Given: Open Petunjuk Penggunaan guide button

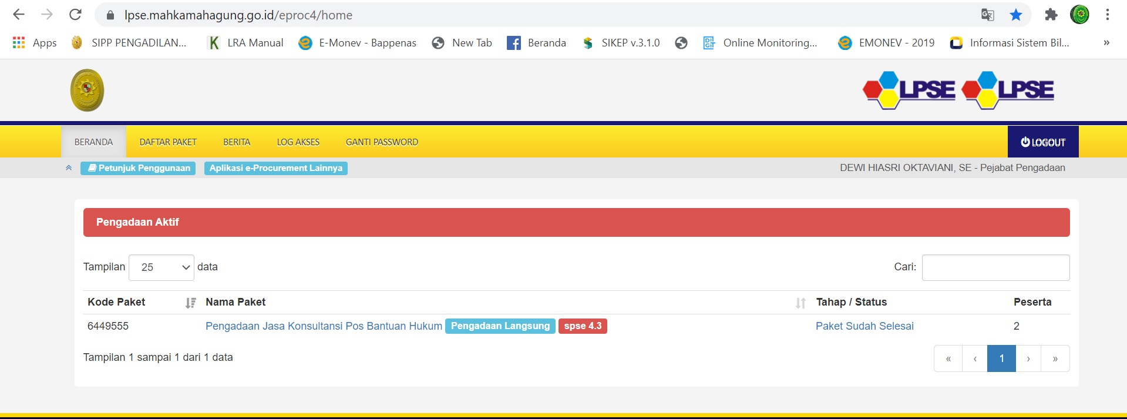Looking at the screenshot, I should coord(138,168).
